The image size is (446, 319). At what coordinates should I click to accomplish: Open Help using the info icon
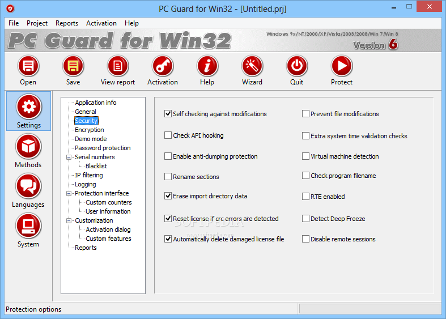point(207,66)
